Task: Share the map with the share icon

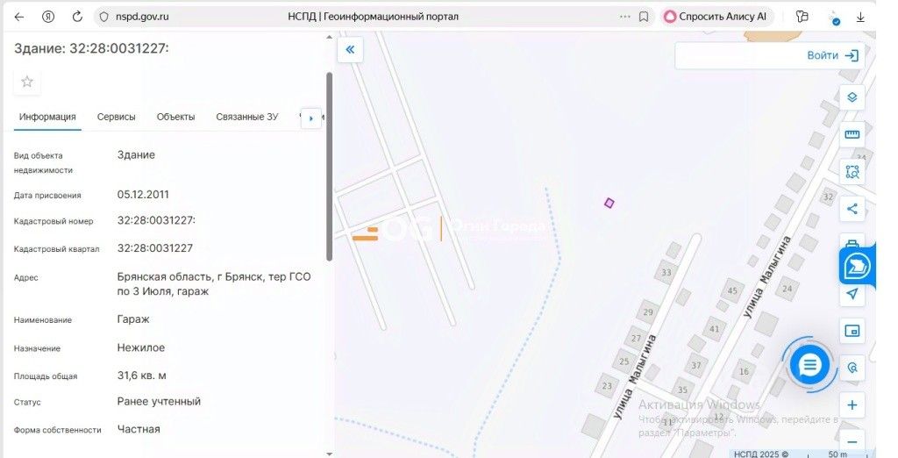Action: 852,209
